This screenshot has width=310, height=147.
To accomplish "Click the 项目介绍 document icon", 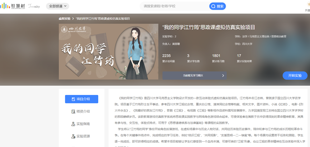I will [x=73, y=99].
